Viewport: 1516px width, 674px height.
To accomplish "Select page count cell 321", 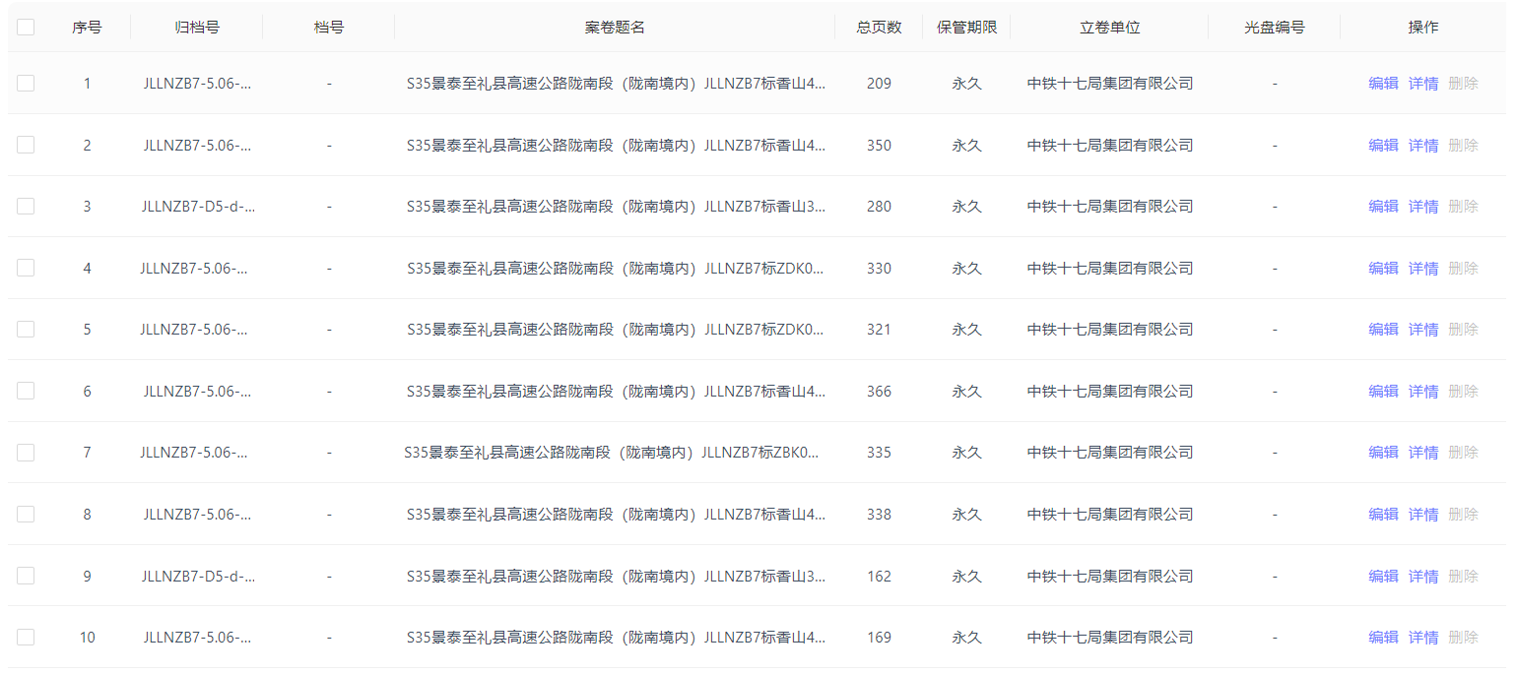I will [879, 330].
